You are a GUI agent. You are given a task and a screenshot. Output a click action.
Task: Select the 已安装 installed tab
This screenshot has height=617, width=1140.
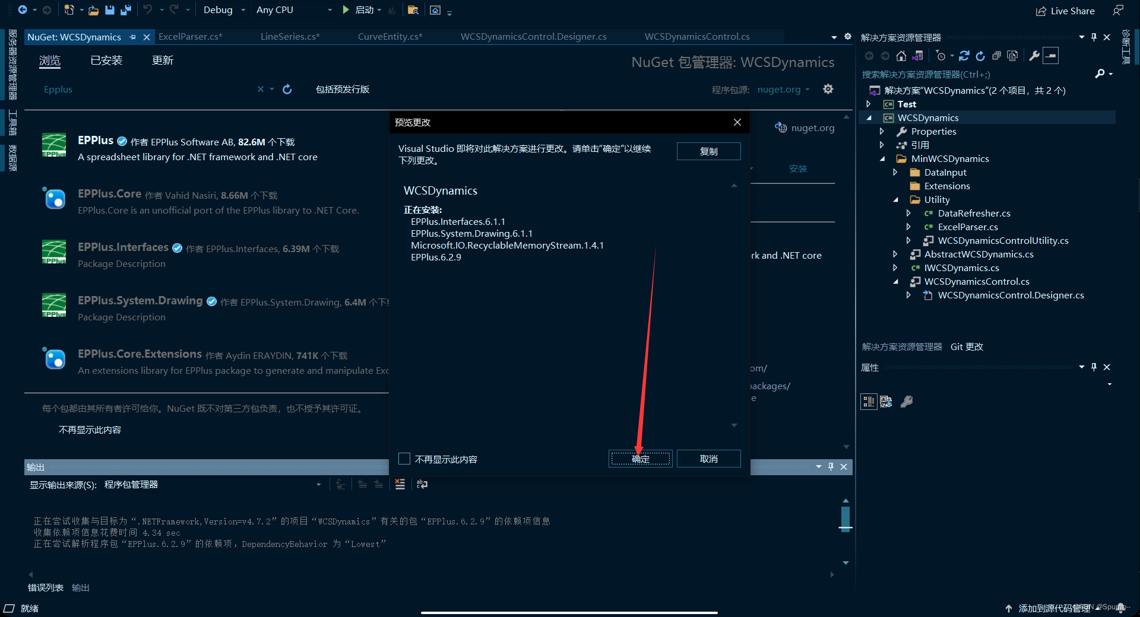click(x=106, y=61)
